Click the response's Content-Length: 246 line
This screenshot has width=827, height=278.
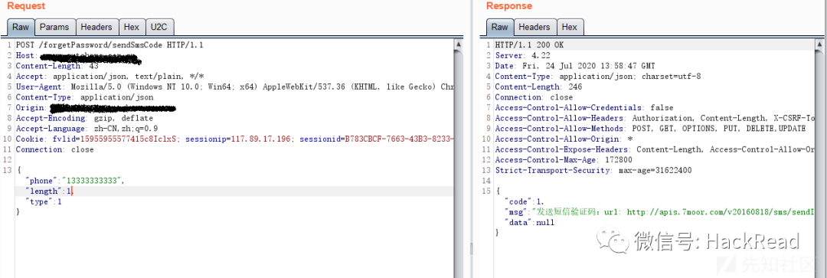tap(538, 87)
